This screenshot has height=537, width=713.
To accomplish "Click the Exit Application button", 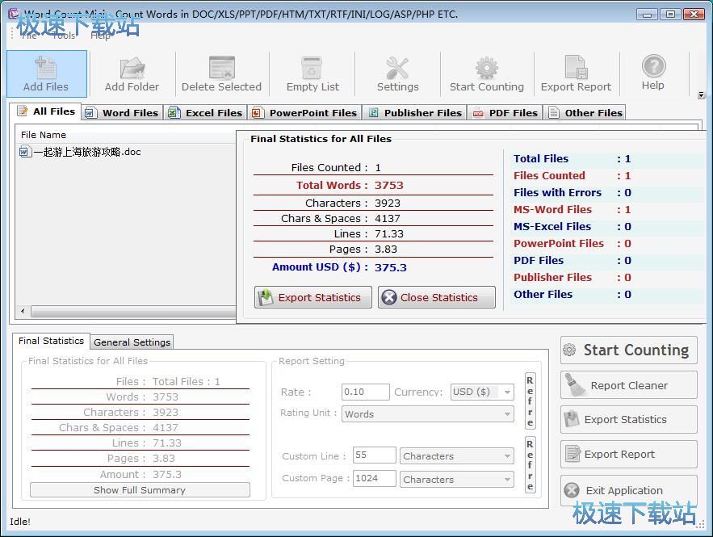I will coord(628,490).
